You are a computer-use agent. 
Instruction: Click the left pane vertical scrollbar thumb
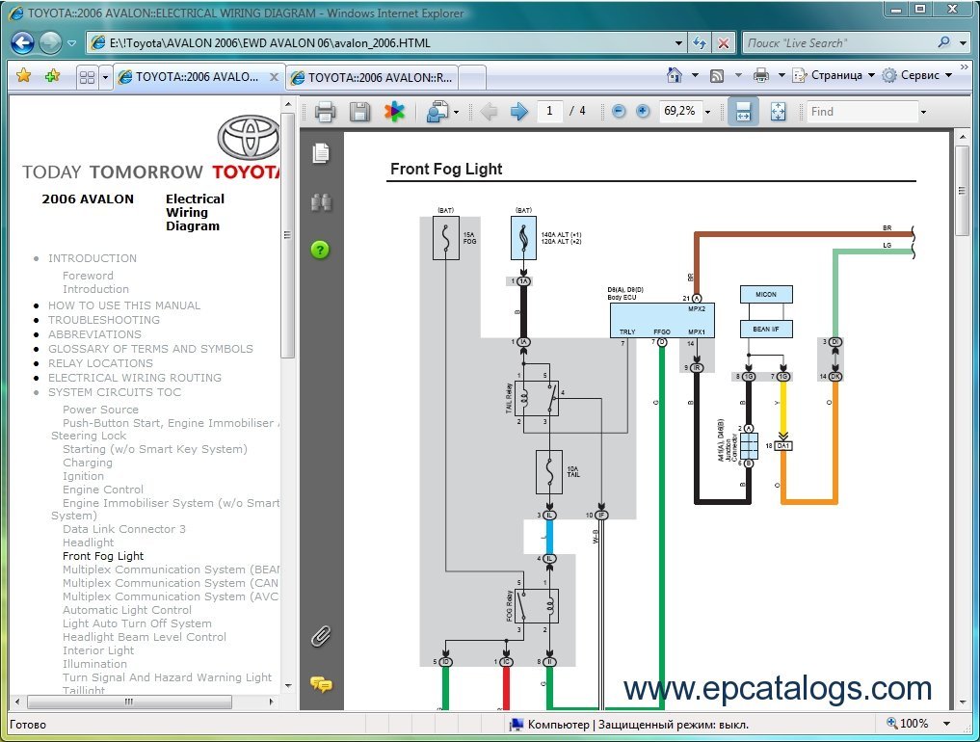tap(287, 235)
